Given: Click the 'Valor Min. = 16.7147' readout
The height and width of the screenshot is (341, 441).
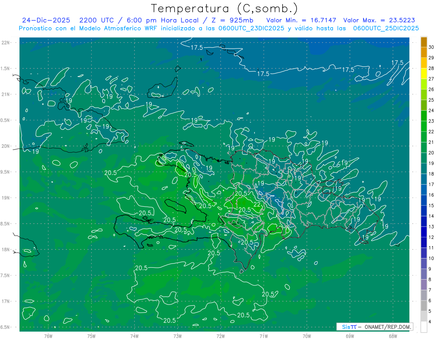Looking at the screenshot, I should (301, 20).
